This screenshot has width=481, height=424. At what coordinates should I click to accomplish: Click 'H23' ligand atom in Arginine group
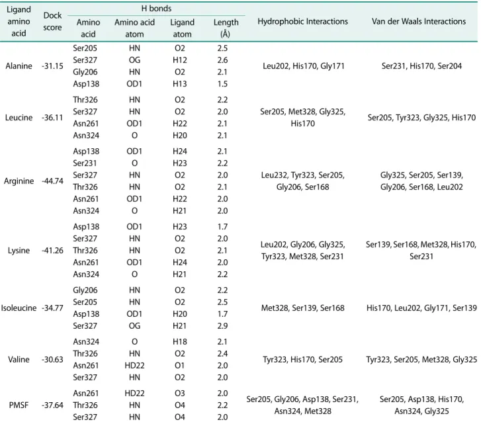pyautogui.click(x=180, y=163)
